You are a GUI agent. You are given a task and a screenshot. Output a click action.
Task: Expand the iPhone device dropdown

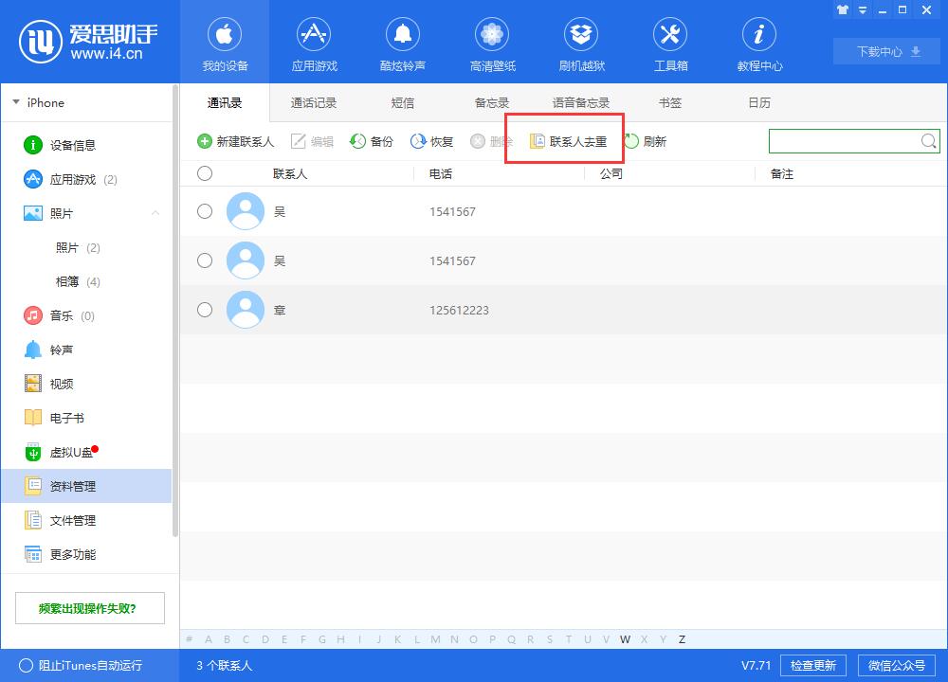(15, 102)
